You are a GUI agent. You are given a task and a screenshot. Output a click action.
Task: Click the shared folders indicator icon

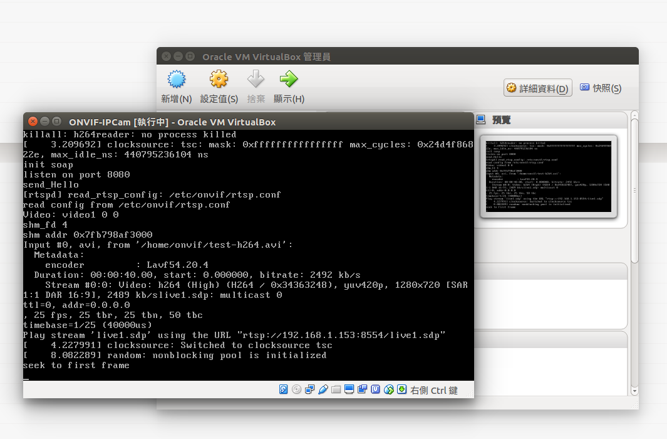pyautogui.click(x=336, y=389)
